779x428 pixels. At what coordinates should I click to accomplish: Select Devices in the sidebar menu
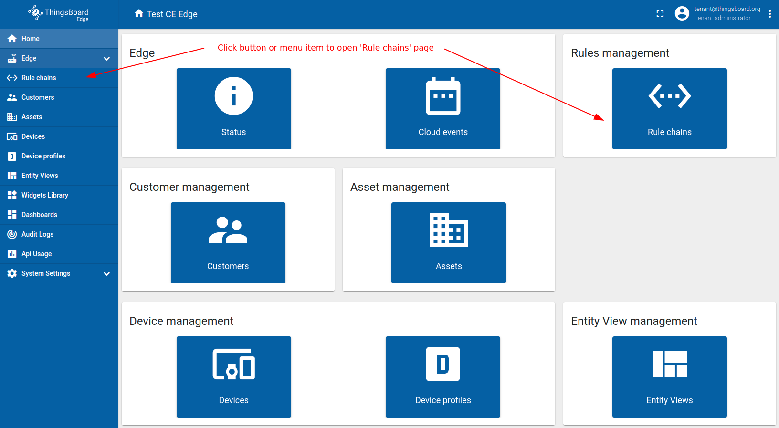tap(59, 136)
